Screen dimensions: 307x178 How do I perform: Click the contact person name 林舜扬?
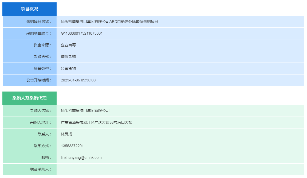pyautogui.click(x=66, y=134)
